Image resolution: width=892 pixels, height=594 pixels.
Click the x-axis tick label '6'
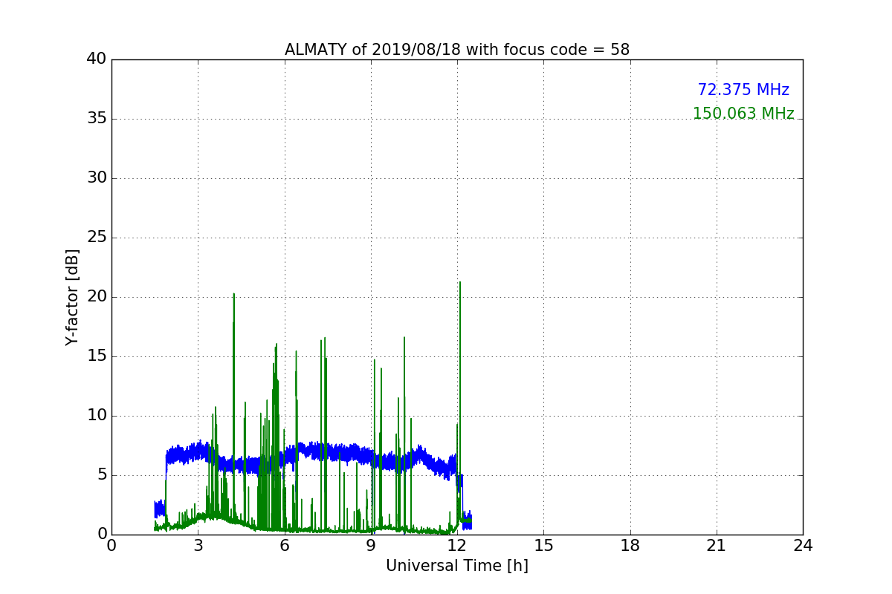pyautogui.click(x=285, y=546)
